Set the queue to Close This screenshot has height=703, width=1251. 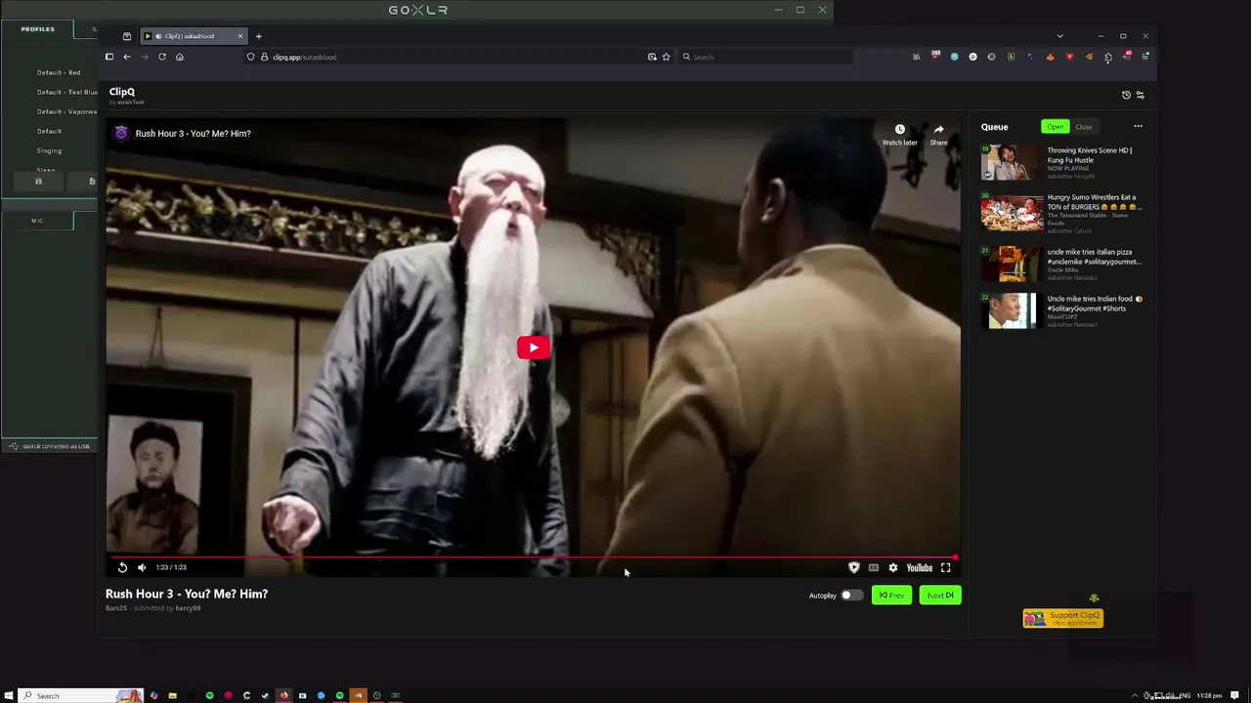click(x=1084, y=127)
